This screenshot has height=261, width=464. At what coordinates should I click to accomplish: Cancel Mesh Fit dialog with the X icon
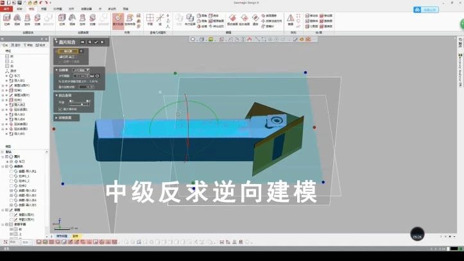(x=103, y=42)
